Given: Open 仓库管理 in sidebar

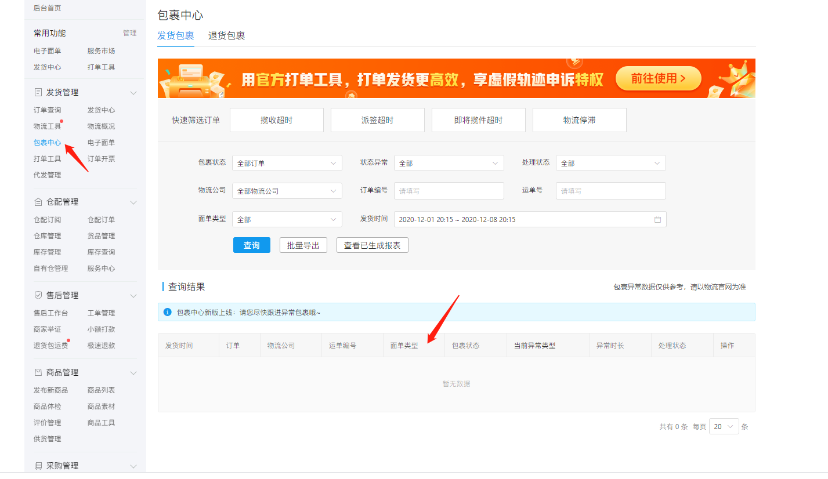Looking at the screenshot, I should coord(48,236).
